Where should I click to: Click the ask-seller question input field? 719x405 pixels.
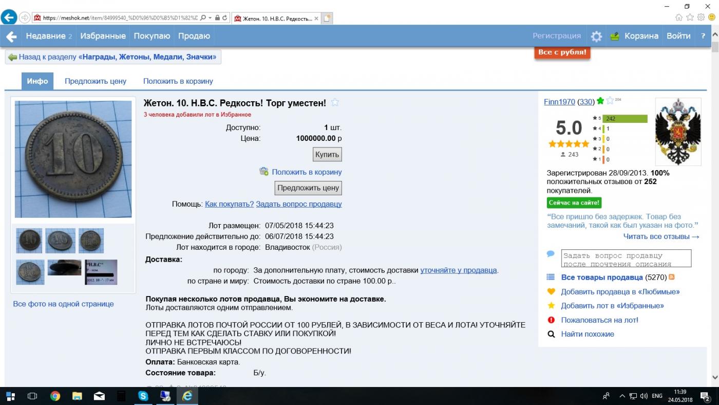pyautogui.click(x=626, y=259)
